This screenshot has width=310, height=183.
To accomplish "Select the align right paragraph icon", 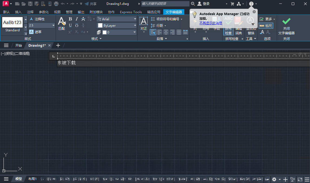I will coord(173,32).
